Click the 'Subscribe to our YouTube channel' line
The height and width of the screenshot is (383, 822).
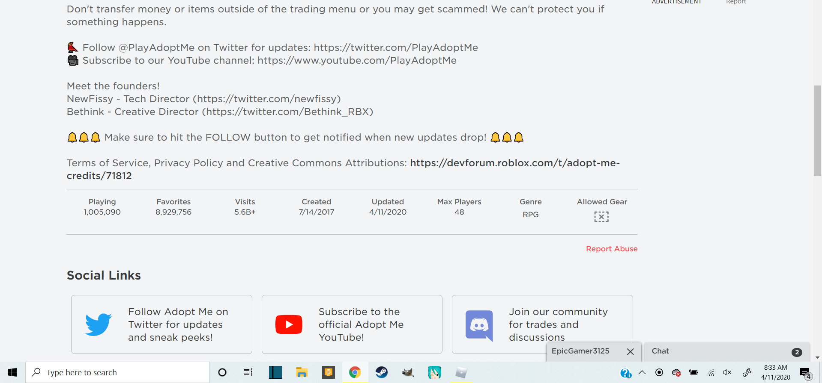tap(262, 60)
